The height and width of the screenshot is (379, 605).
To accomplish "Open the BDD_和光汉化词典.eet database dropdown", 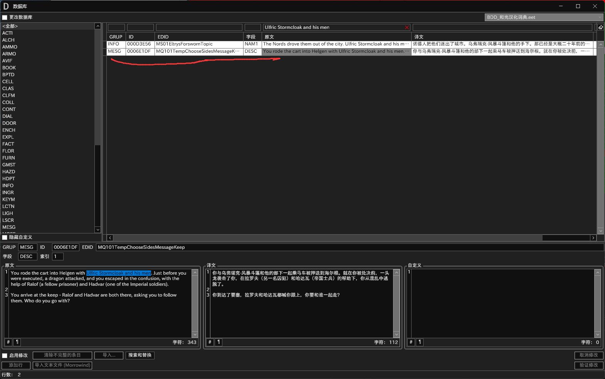I will point(544,17).
